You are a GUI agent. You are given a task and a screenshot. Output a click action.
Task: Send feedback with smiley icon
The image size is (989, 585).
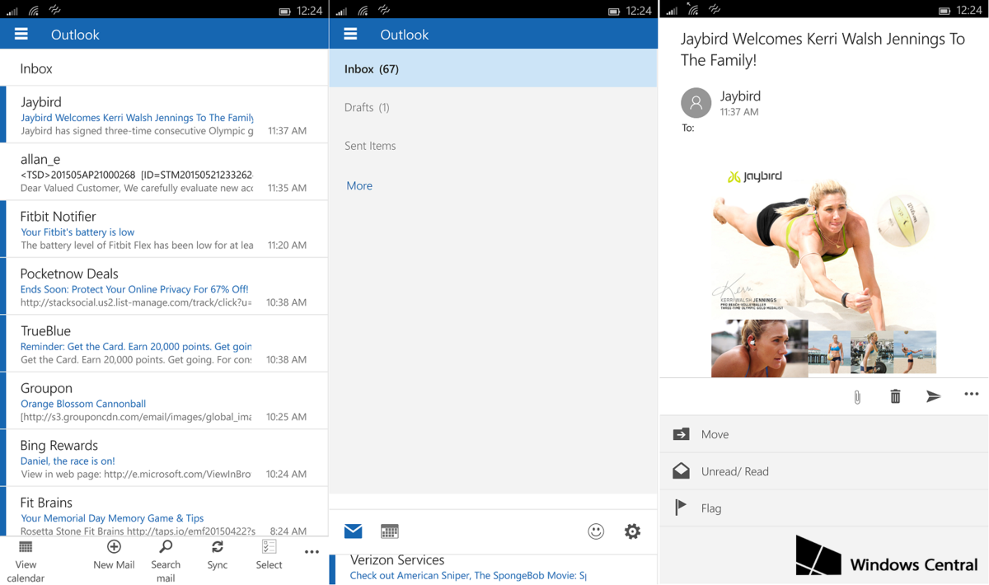tap(596, 531)
